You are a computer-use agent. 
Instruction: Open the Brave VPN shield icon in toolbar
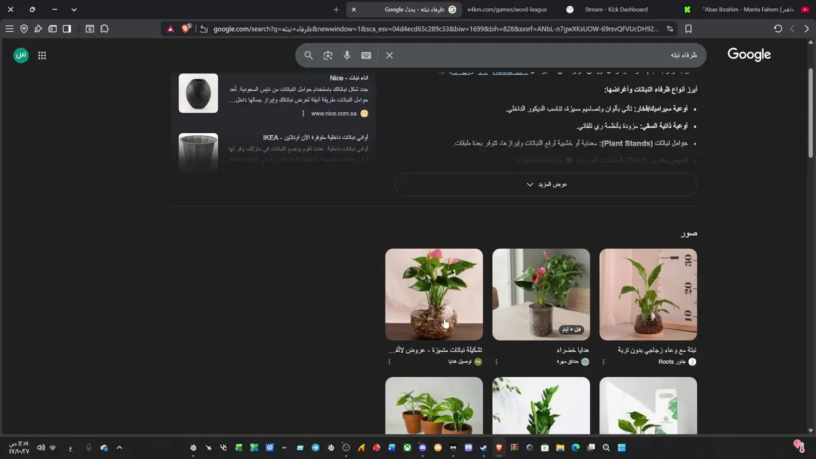(x=24, y=29)
